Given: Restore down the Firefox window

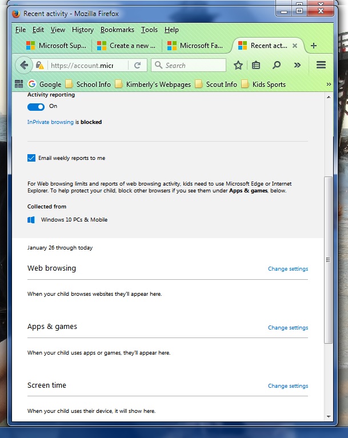Looking at the screenshot, I should pyautogui.click(x=299, y=11).
